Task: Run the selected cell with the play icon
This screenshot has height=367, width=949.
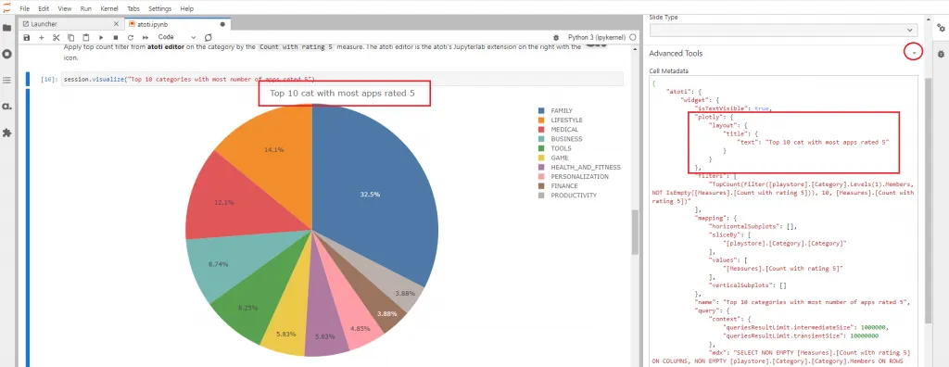Action: coord(100,38)
